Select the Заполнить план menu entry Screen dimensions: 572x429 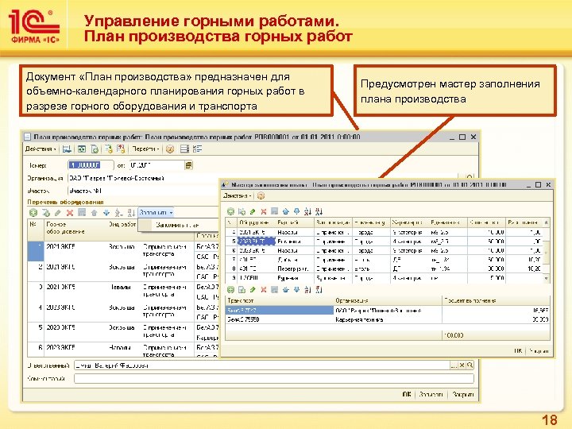tap(177, 225)
